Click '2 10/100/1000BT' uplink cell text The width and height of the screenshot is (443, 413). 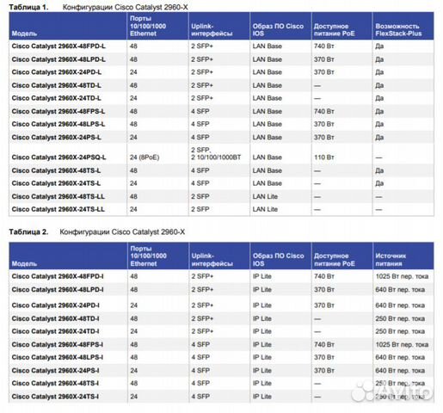[x=216, y=157]
